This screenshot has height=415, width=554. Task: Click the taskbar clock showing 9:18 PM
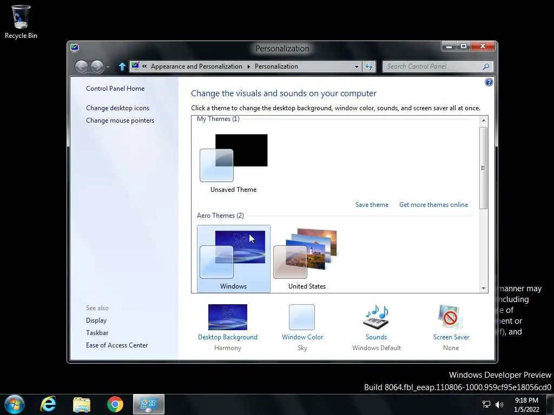[x=526, y=405]
